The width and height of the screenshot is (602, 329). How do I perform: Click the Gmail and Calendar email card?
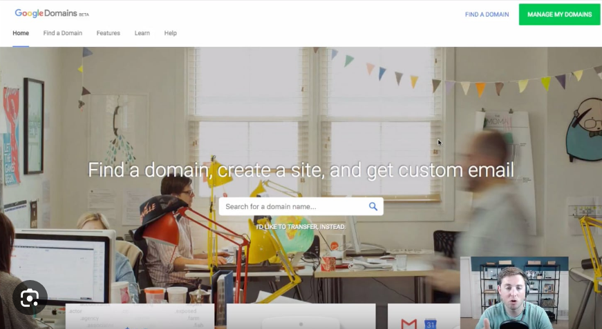[424, 317]
